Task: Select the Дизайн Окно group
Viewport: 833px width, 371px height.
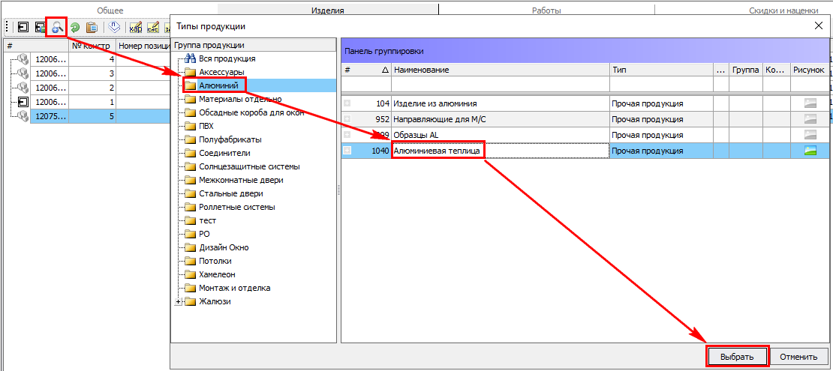Action: point(224,248)
